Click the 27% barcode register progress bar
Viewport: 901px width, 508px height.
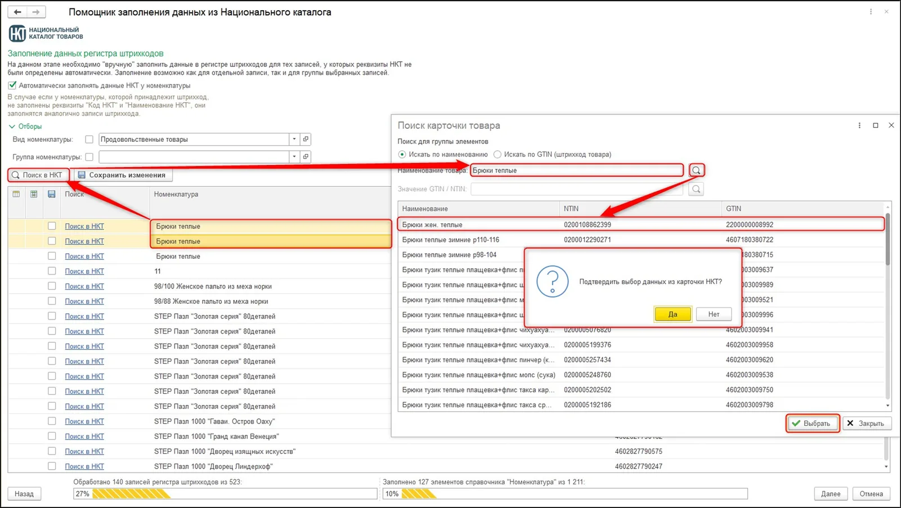coord(225,494)
